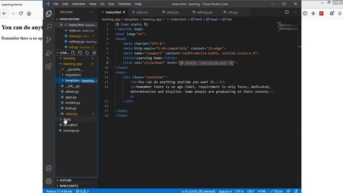Change UTF-8 file encoding in status bar
The width and height of the screenshot is (343, 193).
coord(240,191)
